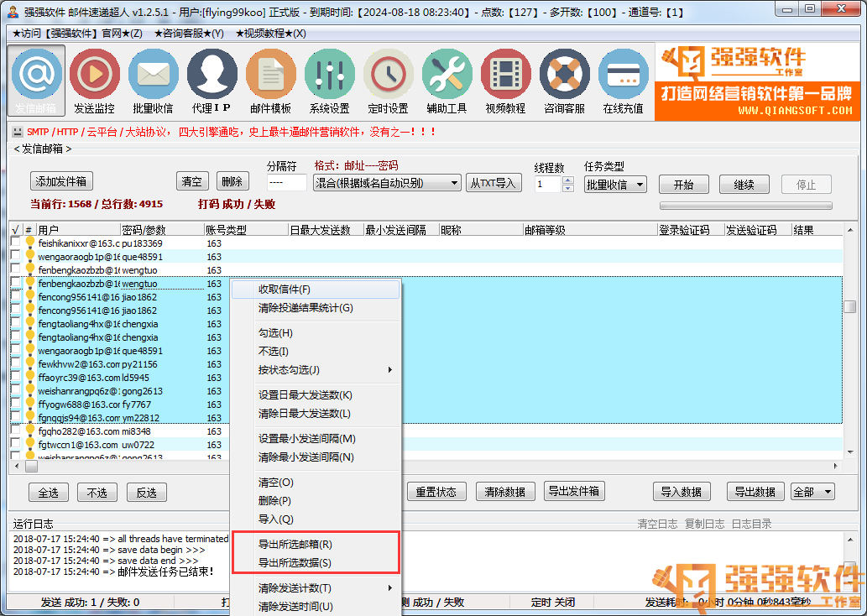The height and width of the screenshot is (616, 867).
Task: Open ★视频教程★(X) in menu bar
Action: click(271, 34)
